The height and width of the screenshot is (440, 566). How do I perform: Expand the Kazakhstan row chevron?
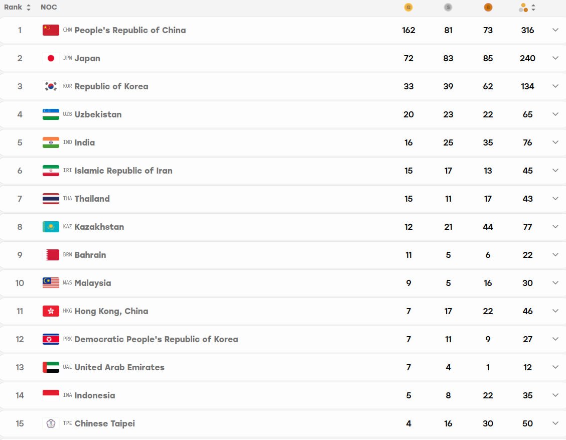click(x=555, y=227)
